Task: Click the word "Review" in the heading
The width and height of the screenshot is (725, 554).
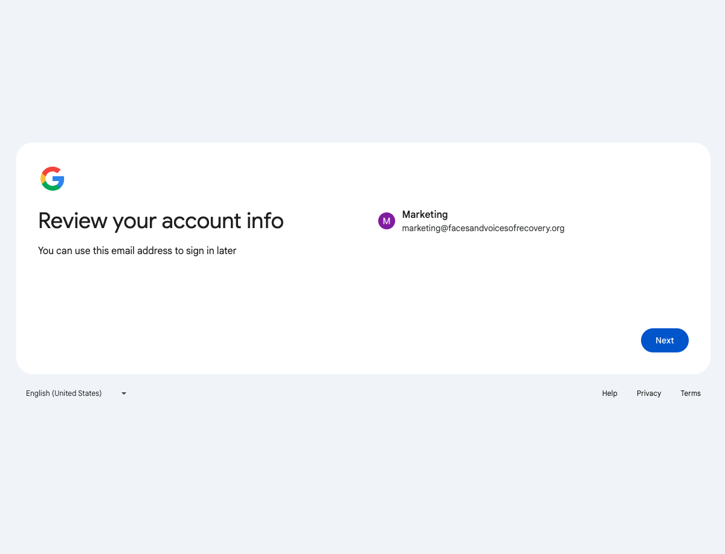Action: (x=72, y=221)
